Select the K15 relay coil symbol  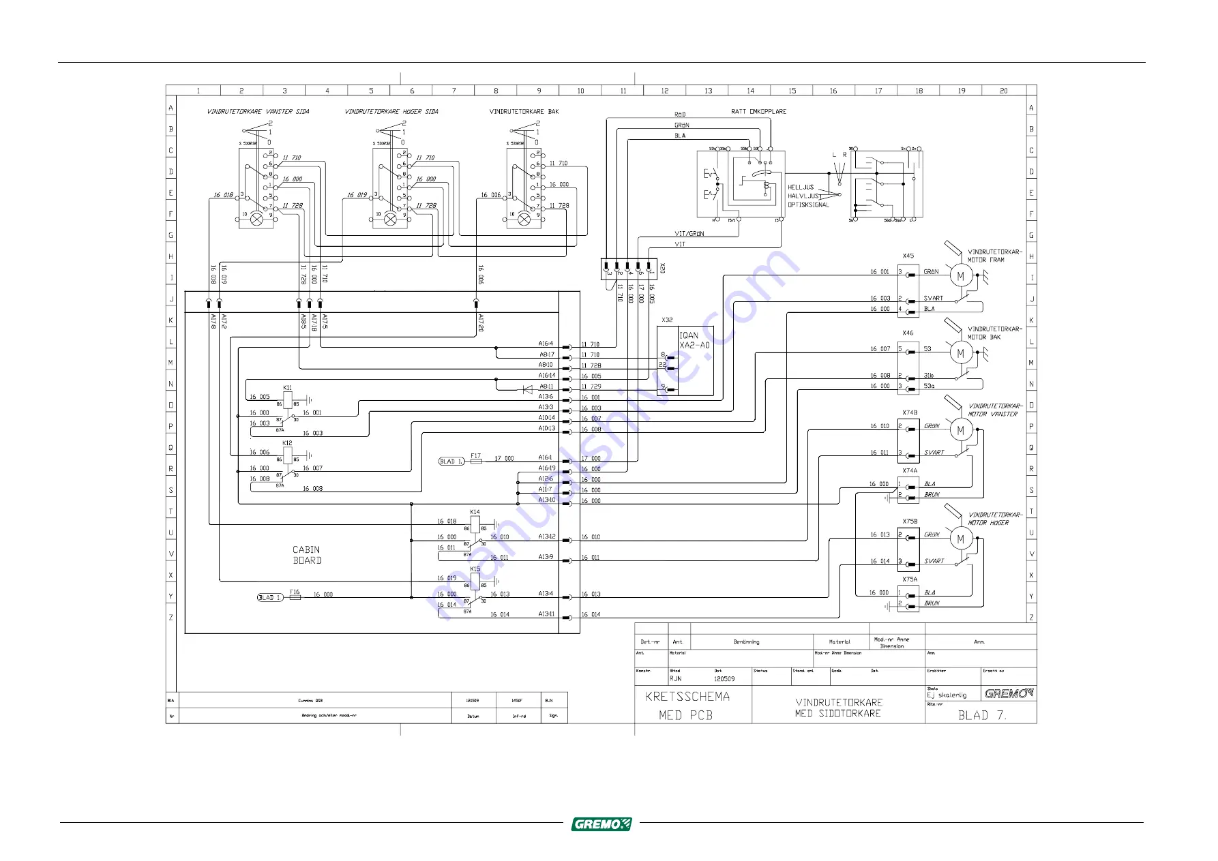point(475,581)
